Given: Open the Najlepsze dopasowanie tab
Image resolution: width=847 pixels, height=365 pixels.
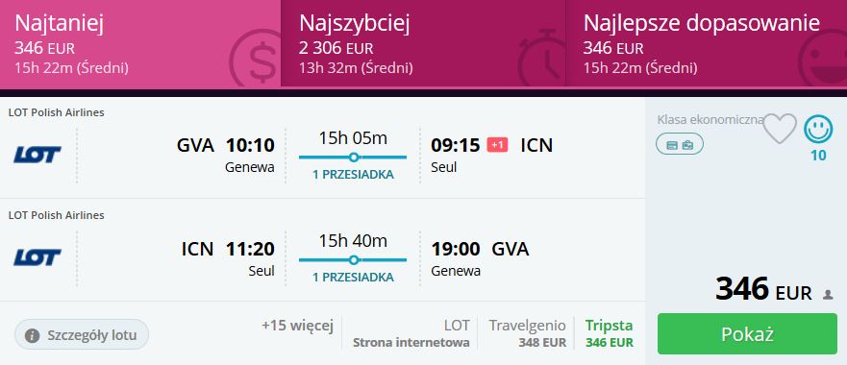Looking at the screenshot, I should click(706, 43).
